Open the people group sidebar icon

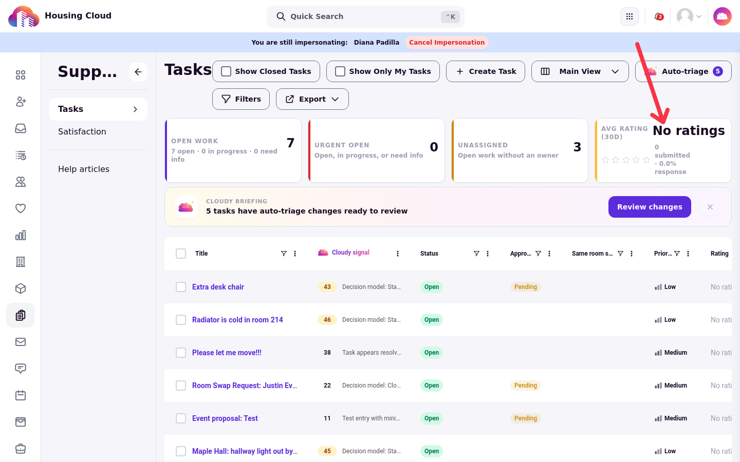point(21,182)
